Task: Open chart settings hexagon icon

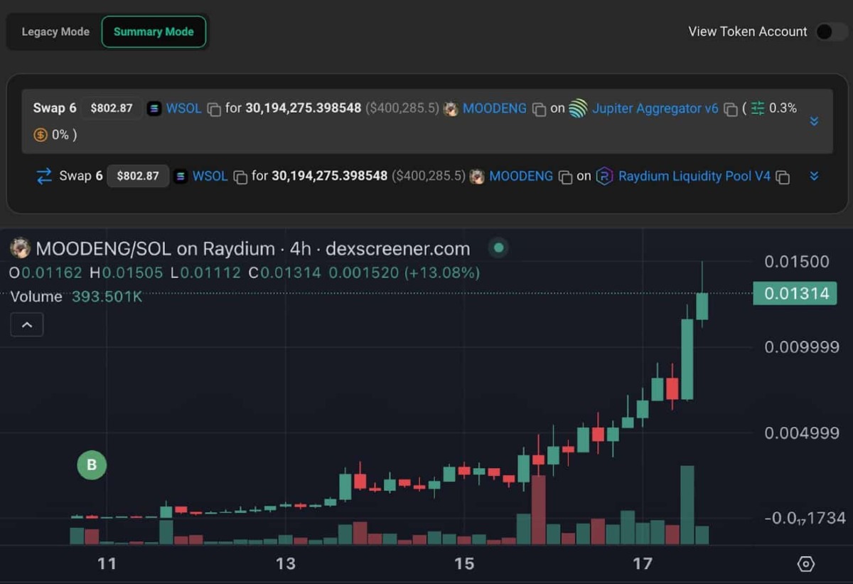Action: [805, 564]
